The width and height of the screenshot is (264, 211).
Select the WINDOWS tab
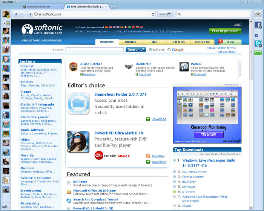click(x=107, y=42)
